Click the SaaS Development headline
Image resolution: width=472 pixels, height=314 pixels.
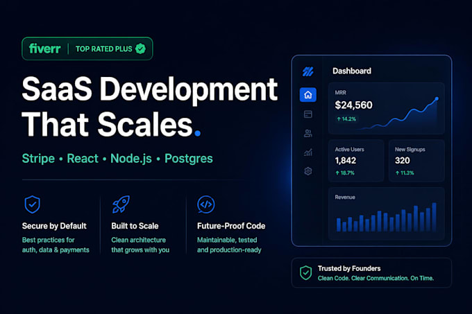click(150, 89)
